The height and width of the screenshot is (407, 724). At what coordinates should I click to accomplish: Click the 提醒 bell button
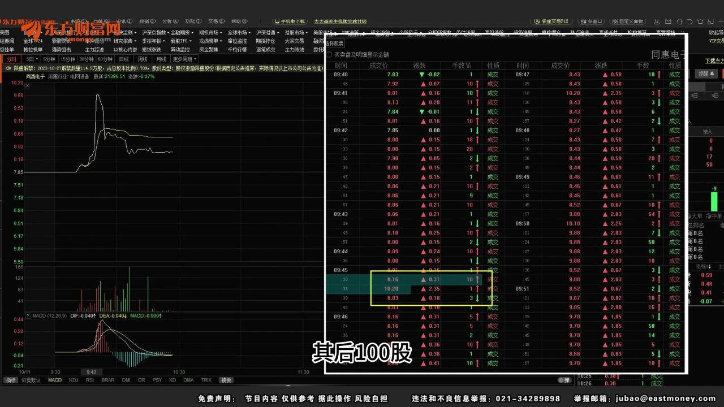point(706,73)
